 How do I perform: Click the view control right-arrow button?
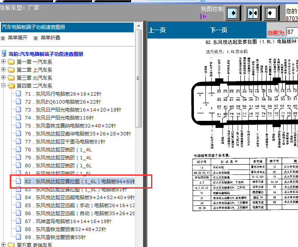tap(233, 13)
